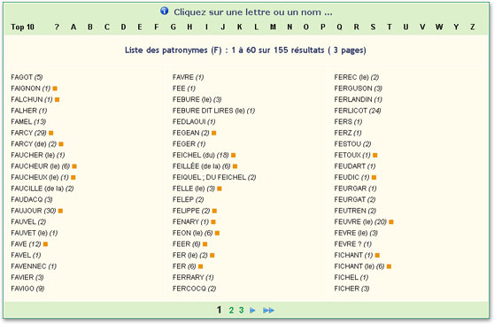Open the FAVRE surname entry
494x324 pixels.
point(188,77)
